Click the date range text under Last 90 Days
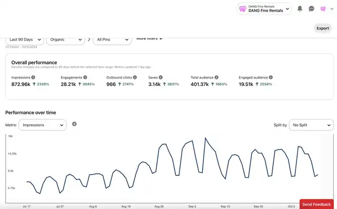This screenshot has height=209, width=337. click(21, 47)
